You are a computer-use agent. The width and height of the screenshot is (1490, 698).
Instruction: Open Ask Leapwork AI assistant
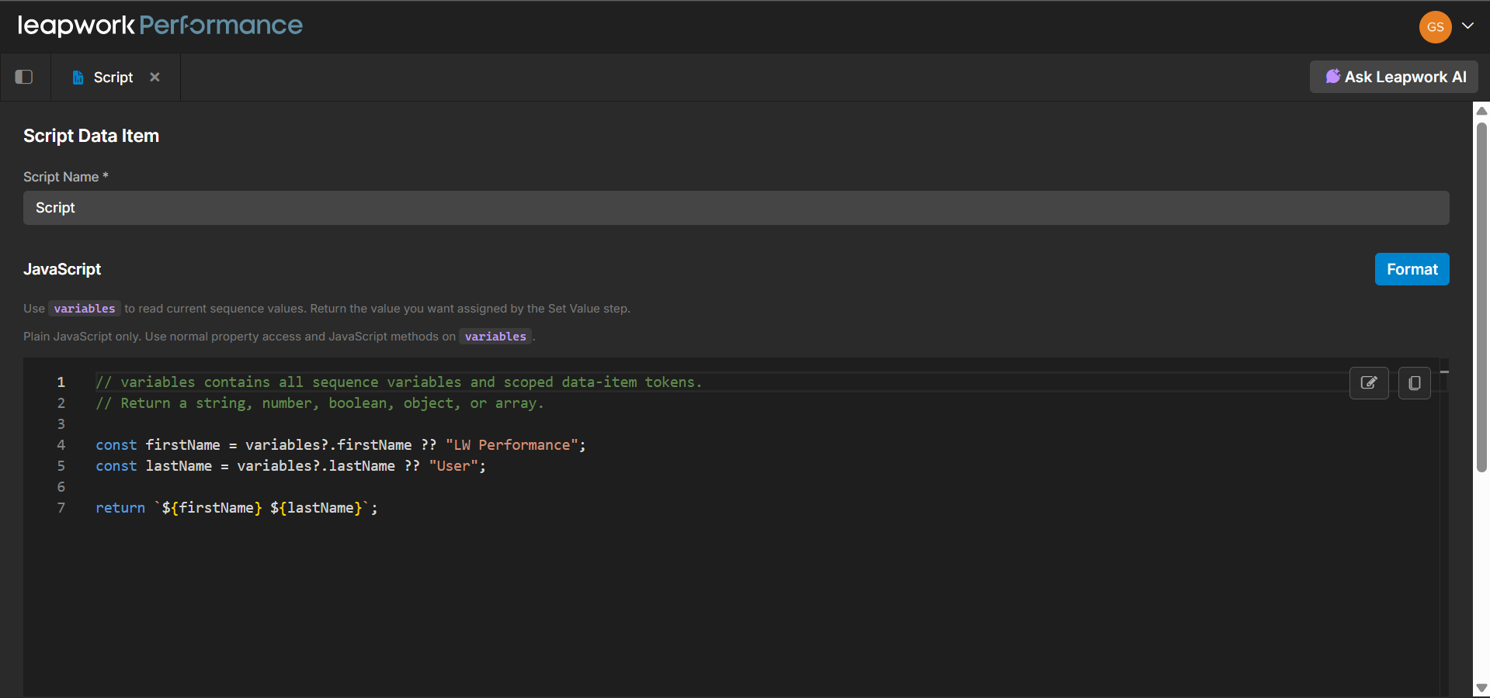coord(1394,77)
